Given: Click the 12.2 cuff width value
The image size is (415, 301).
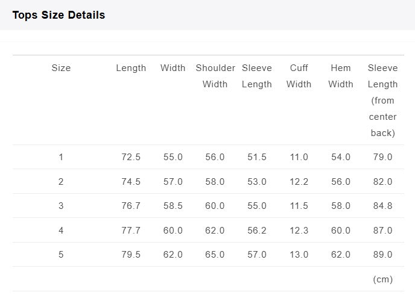Looking at the screenshot, I should 299,182.
